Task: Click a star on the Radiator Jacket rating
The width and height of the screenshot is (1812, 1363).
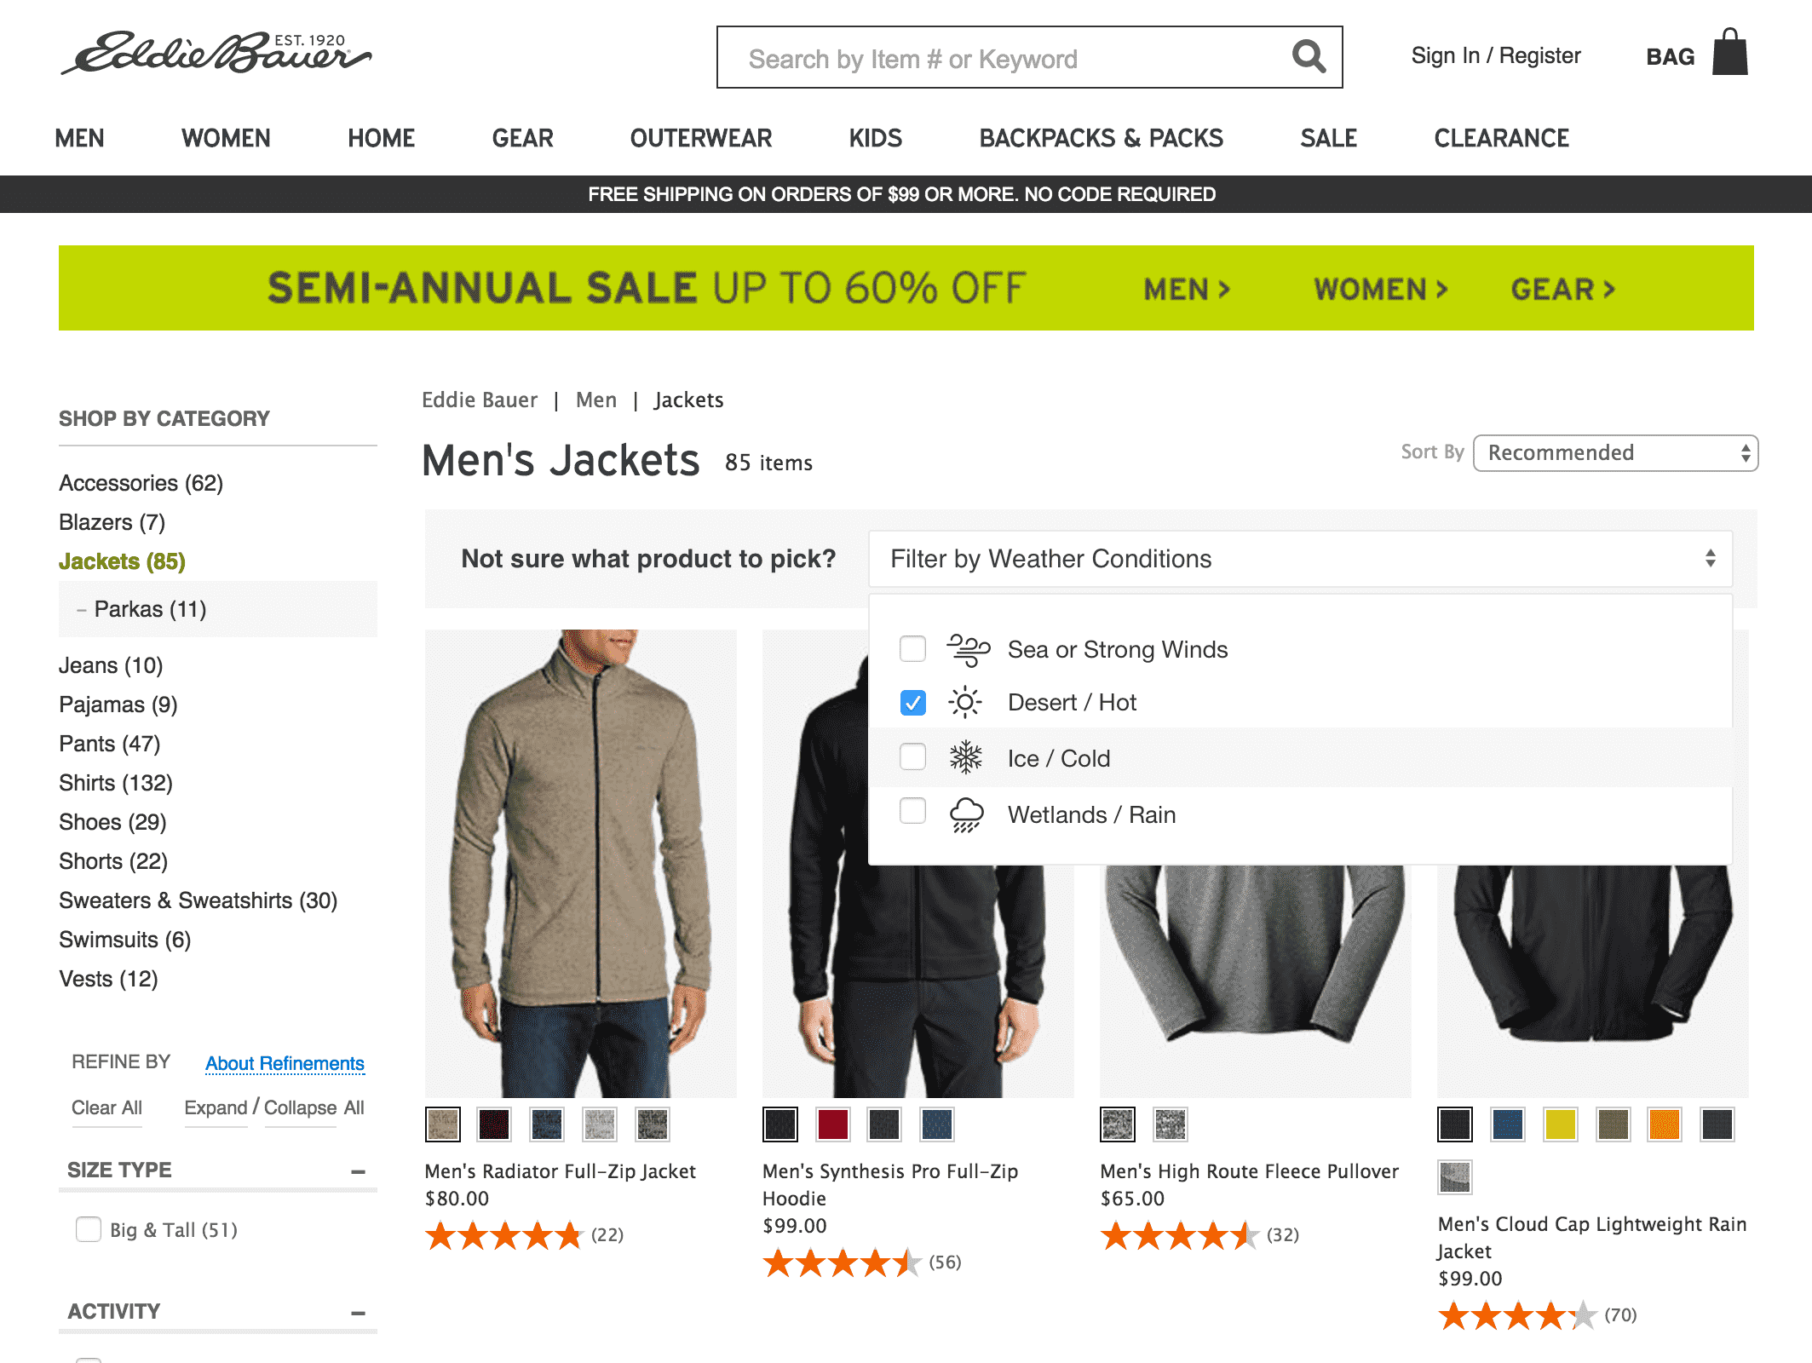Action: (505, 1235)
